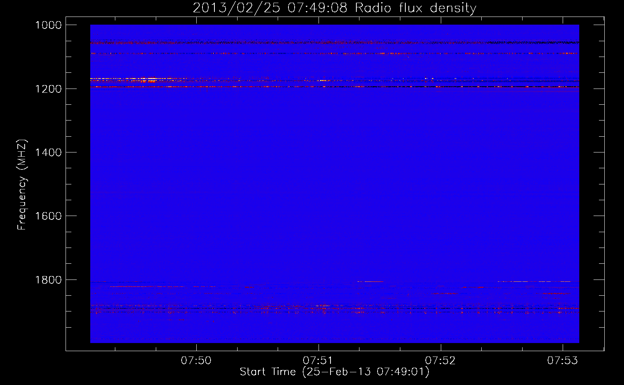Select the 1400 frequency tick label

click(x=48, y=152)
